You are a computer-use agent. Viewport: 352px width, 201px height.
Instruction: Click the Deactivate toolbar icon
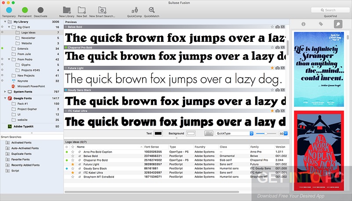tap(40, 10)
